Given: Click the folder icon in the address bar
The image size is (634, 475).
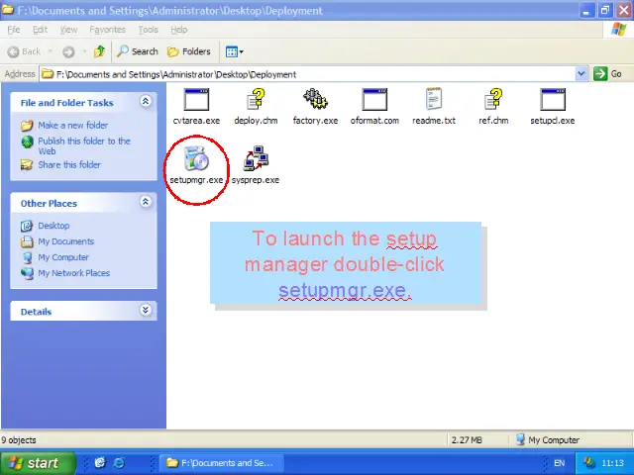Looking at the screenshot, I should pos(48,74).
